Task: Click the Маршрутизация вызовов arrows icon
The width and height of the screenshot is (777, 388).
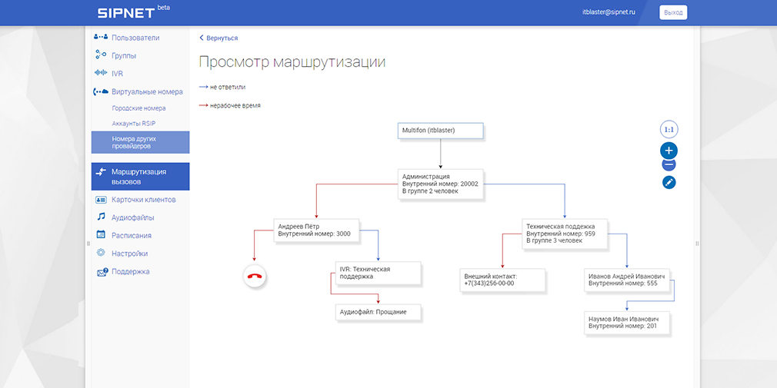Action: click(x=101, y=172)
